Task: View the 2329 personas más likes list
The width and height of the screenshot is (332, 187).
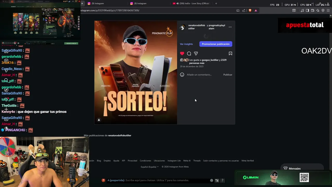Action: pyautogui.click(x=208, y=62)
